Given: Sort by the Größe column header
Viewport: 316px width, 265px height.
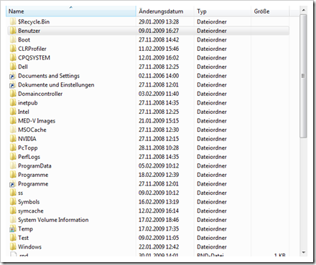Looking at the screenshot, I should point(270,11).
